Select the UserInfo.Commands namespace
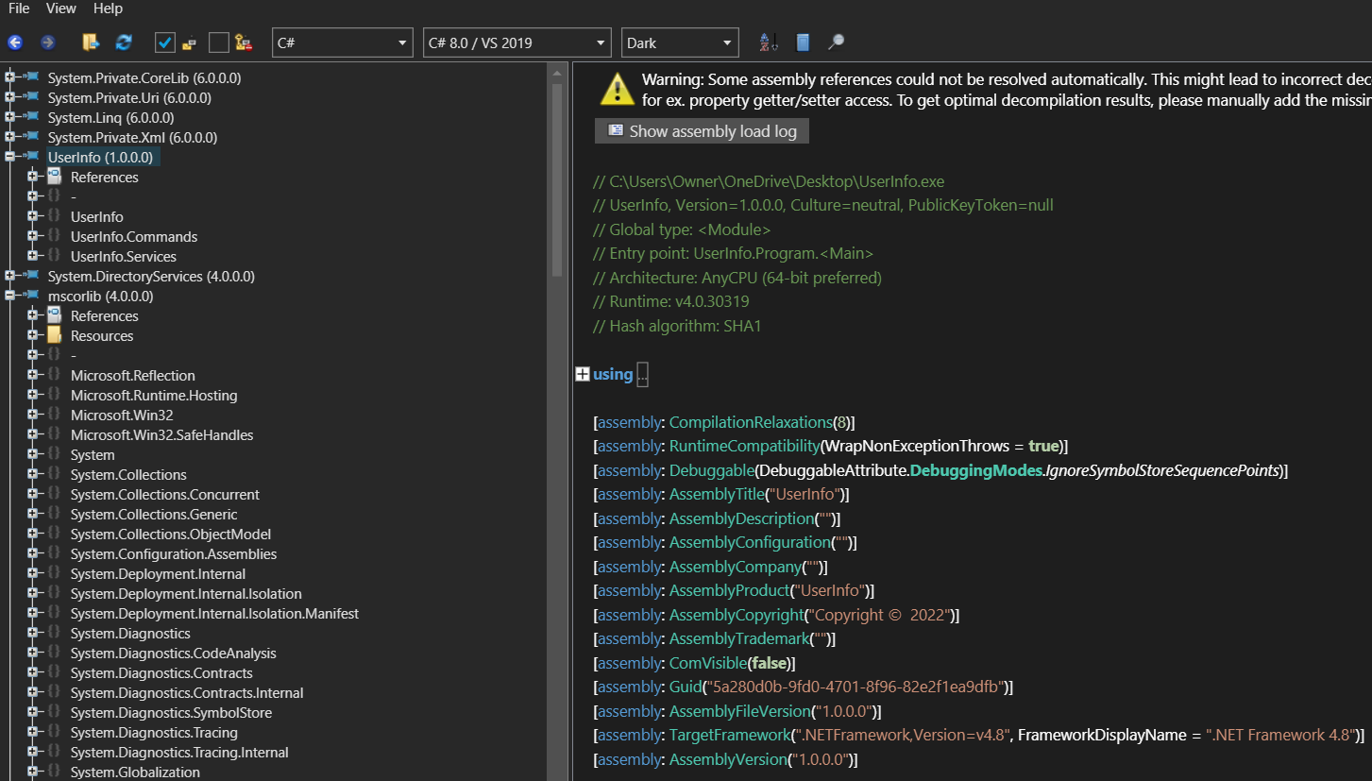This screenshot has width=1372, height=781. (134, 236)
